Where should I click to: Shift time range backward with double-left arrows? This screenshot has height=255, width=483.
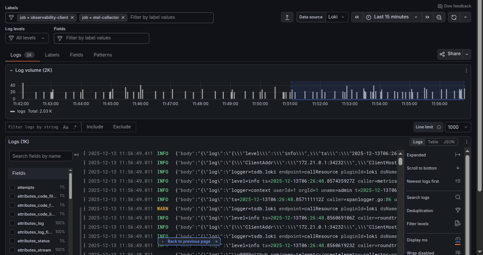[x=357, y=17]
